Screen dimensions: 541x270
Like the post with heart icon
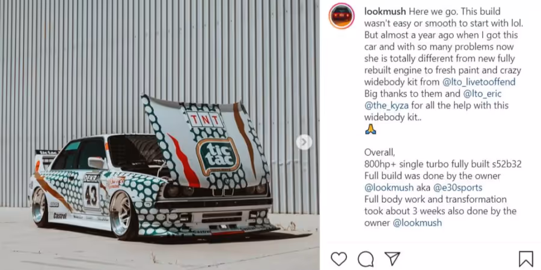(339, 259)
